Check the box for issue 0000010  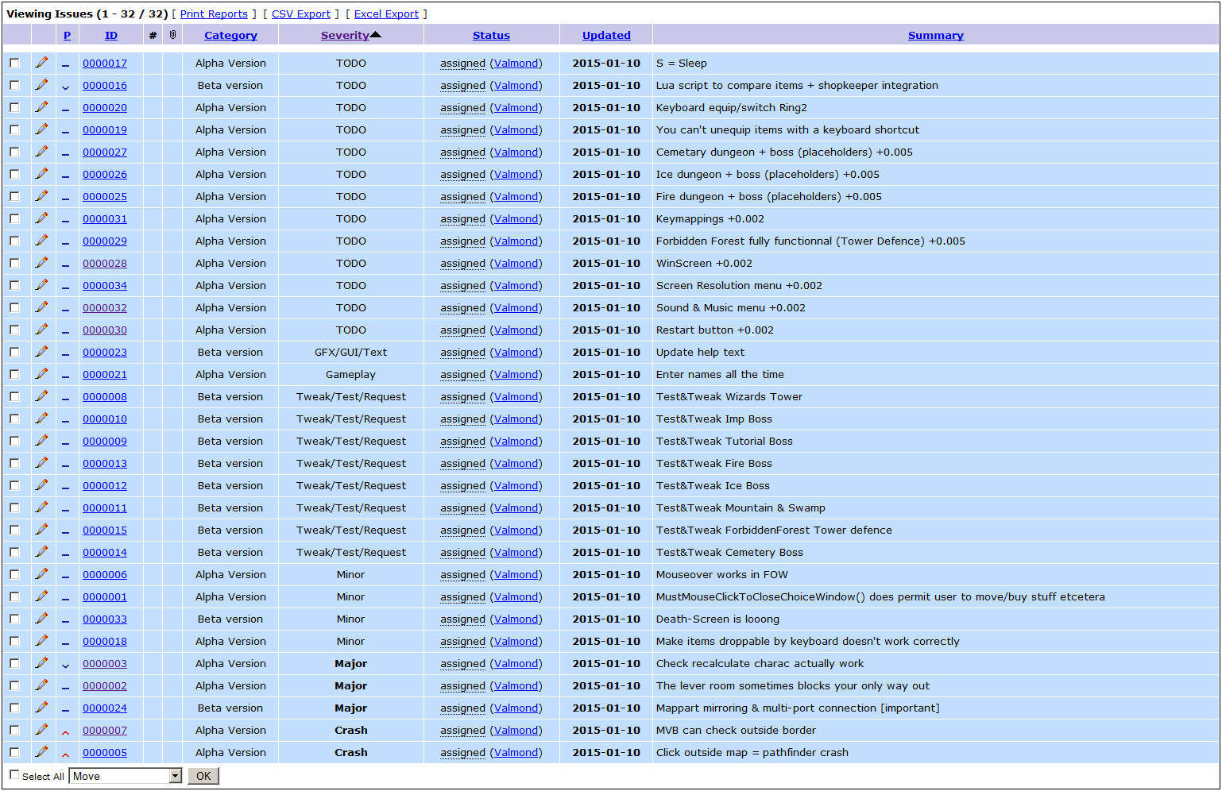pos(15,419)
